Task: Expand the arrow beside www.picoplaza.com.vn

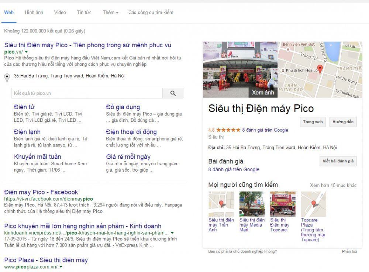Action: pos(61,267)
